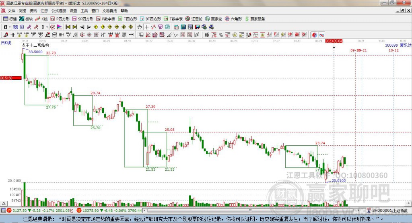
Task: Select the hand pan tool
Action: pos(140,27)
